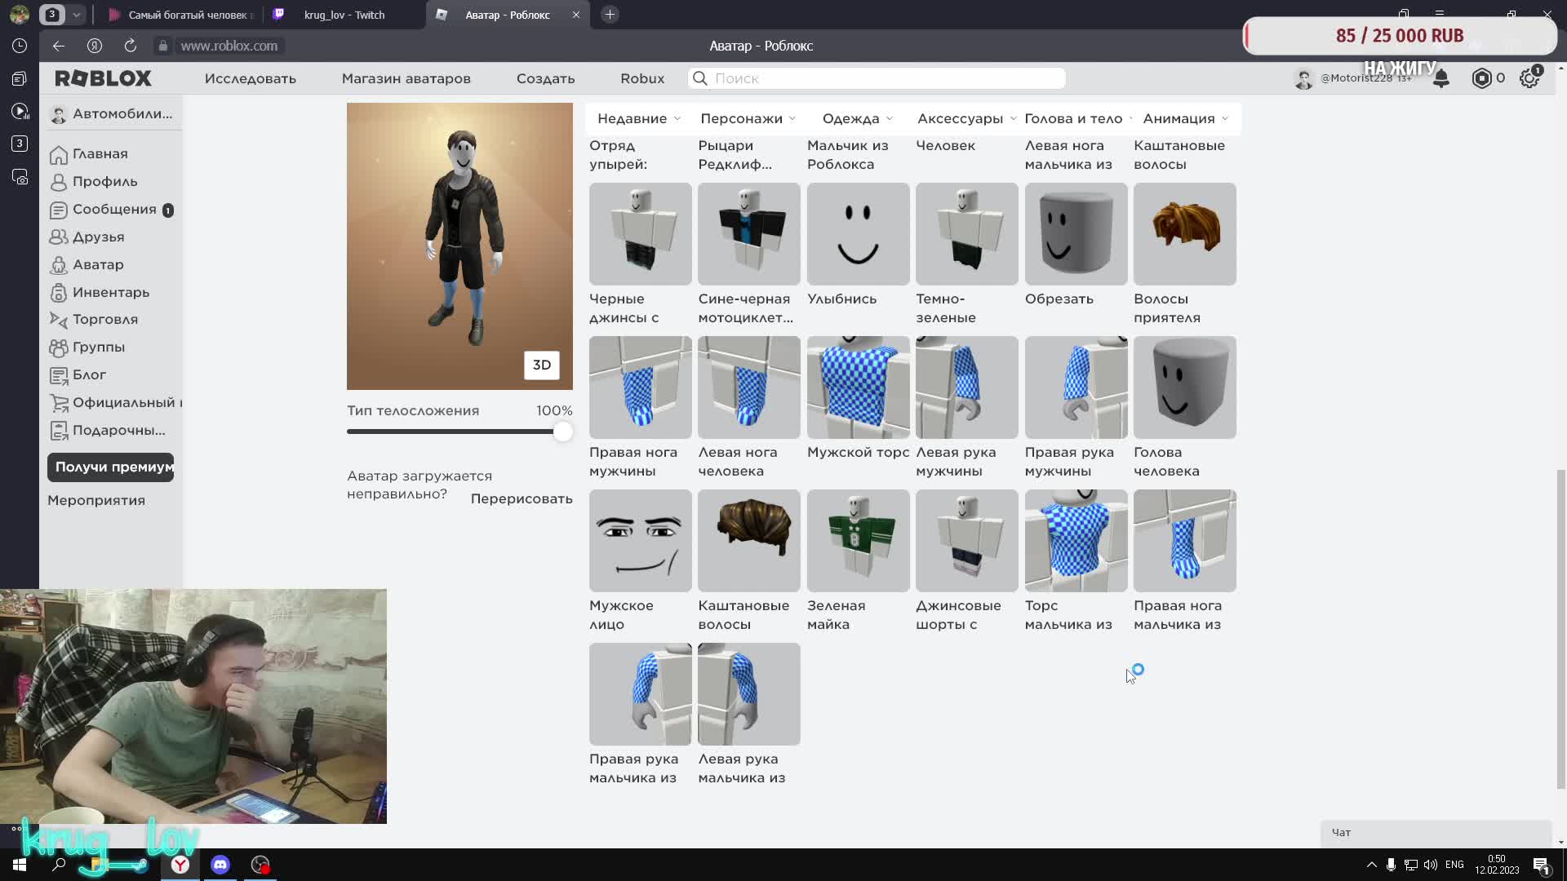Screen dimensions: 1567x881
Task: Expand the Персонажи dropdown
Action: tap(748, 118)
